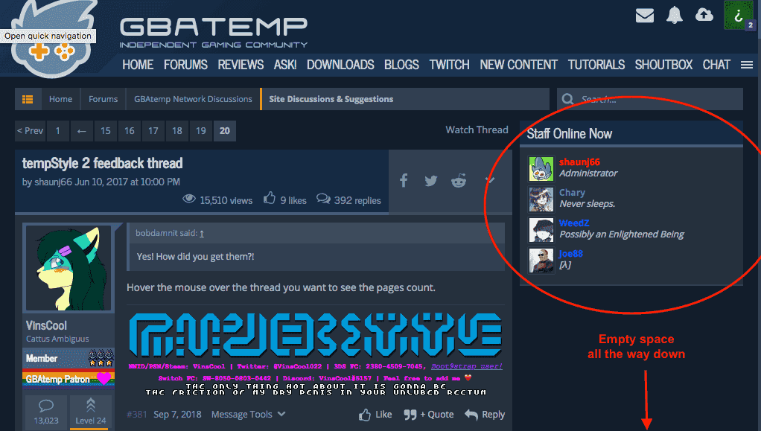The image size is (761, 431).
Task: Click the thumbs-up likes icon in thread header
Action: pyautogui.click(x=270, y=198)
